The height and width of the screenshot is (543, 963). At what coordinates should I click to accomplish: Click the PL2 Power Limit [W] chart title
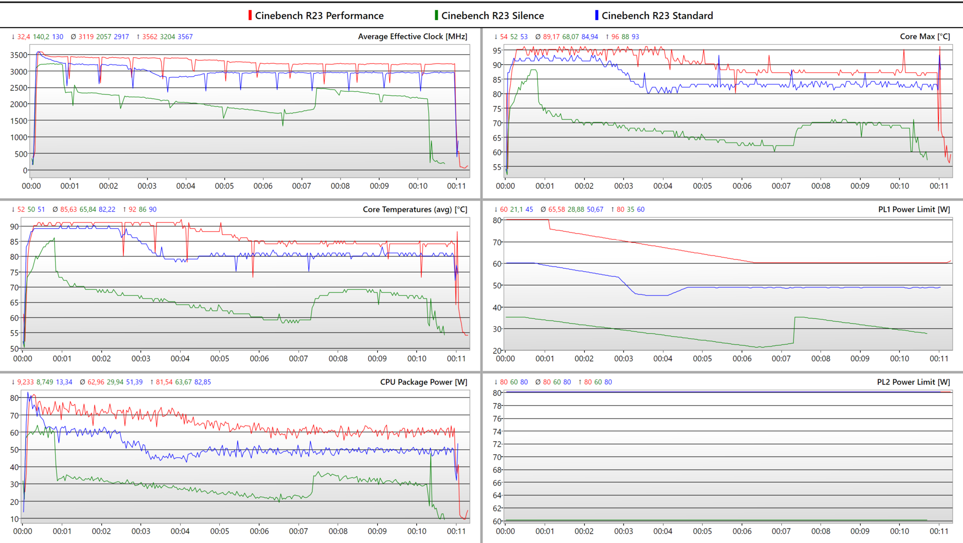tap(913, 382)
